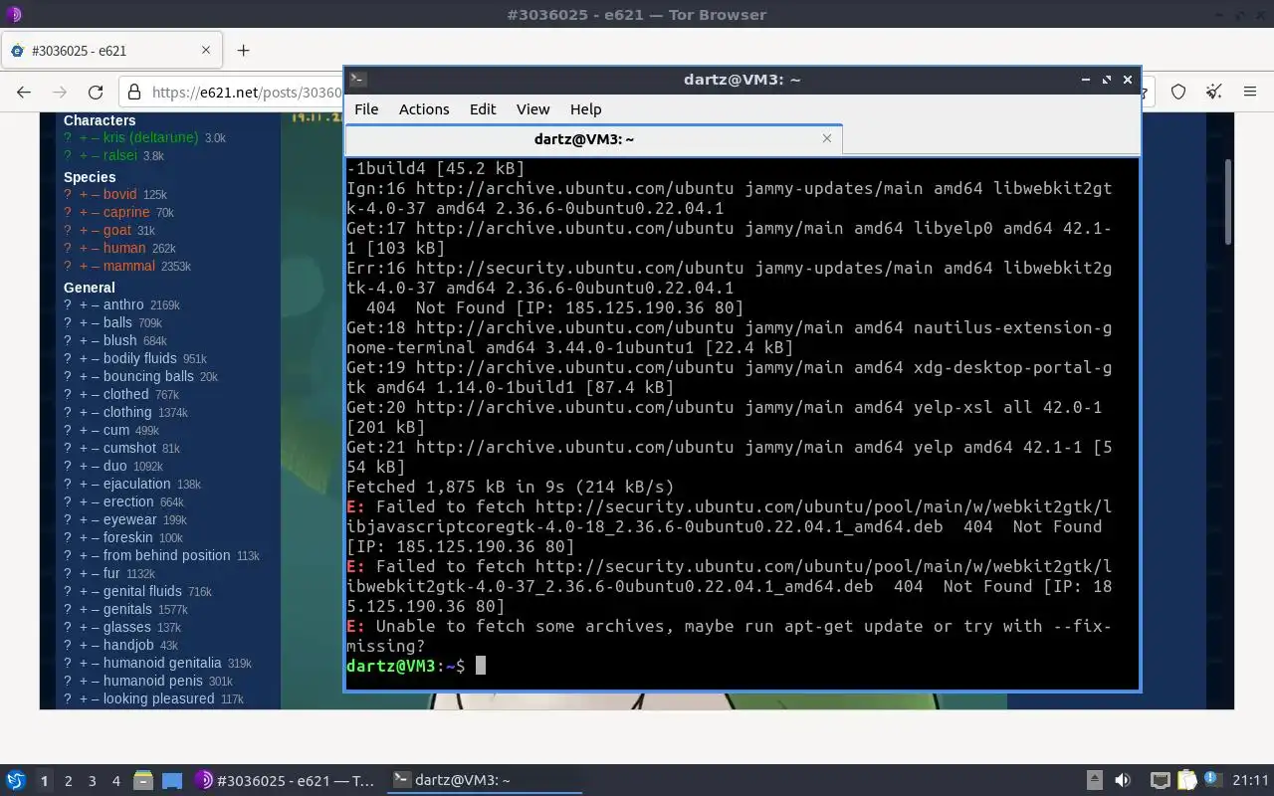Switch to workspace 4 in the taskbar

tap(115, 781)
